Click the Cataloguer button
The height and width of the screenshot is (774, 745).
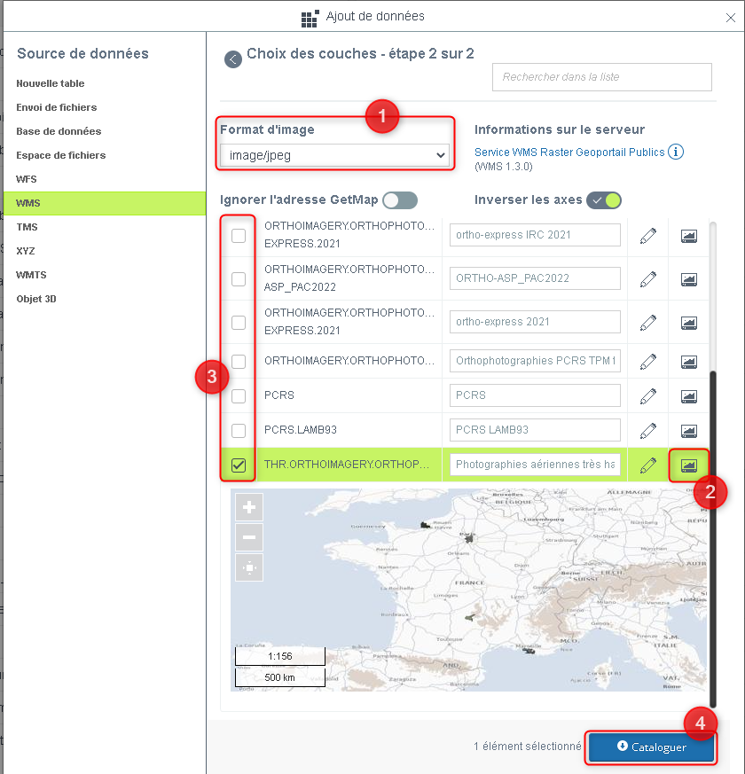651,747
